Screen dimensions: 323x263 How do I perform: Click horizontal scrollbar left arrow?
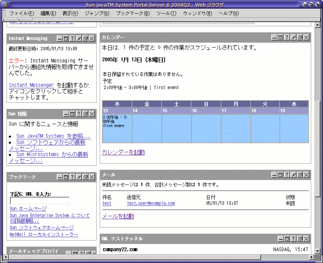click(x=6, y=257)
